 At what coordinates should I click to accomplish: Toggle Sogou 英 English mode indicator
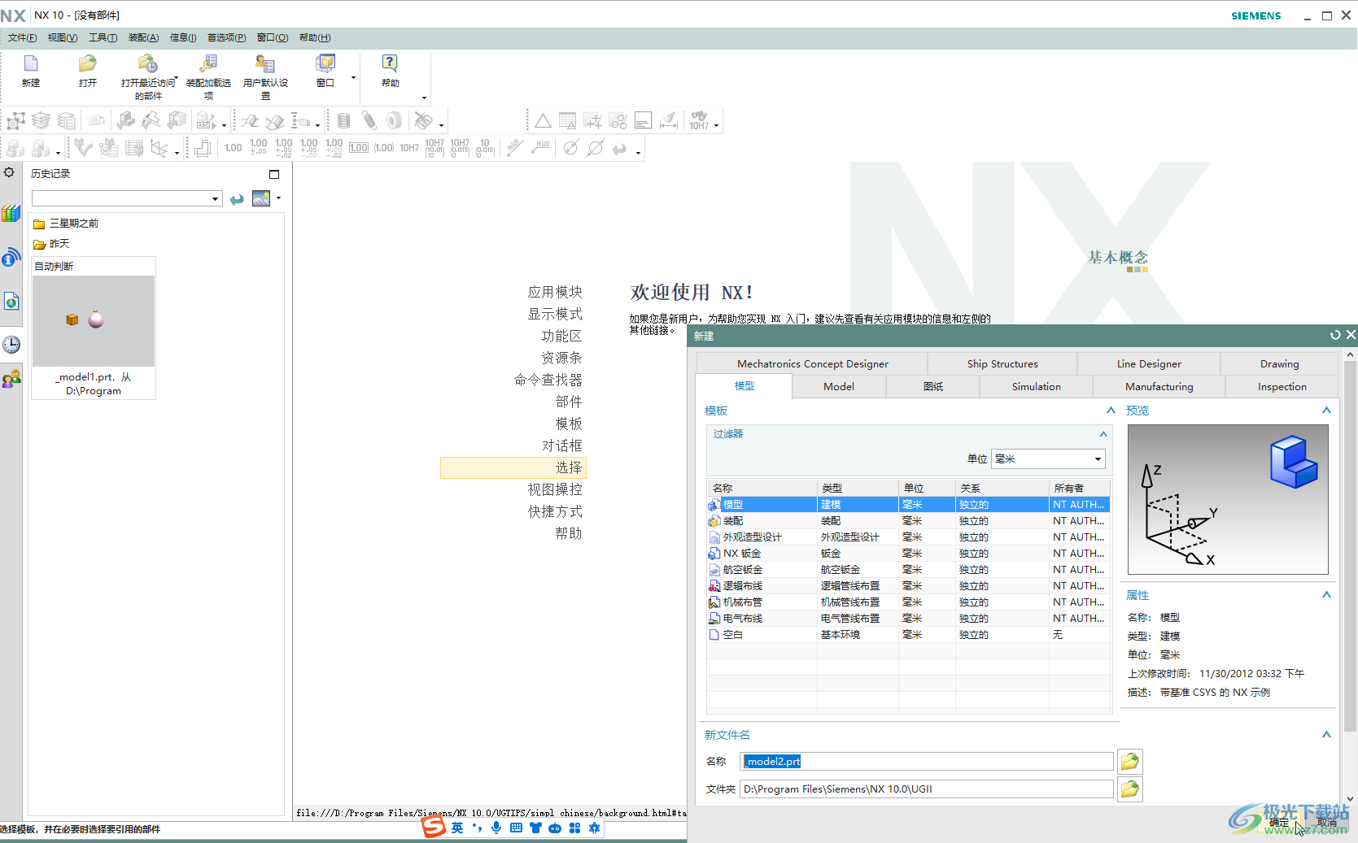(x=457, y=828)
